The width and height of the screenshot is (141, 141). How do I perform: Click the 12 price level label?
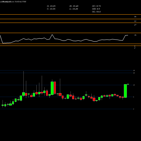click(134, 85)
